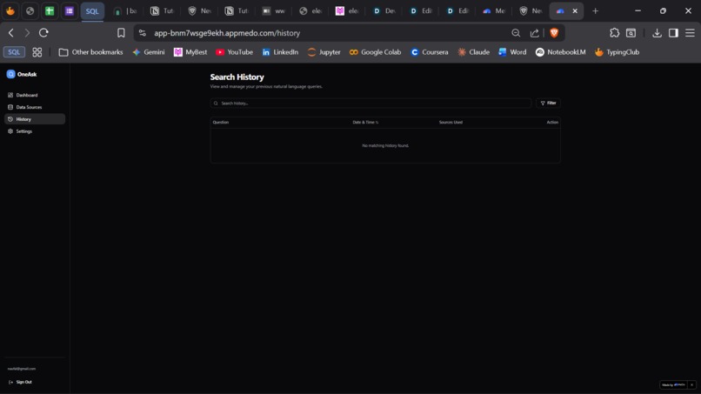701x394 pixels.
Task: Open Brave Shields icon
Action: tap(554, 33)
